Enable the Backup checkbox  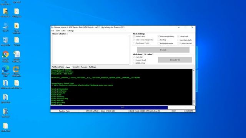(x=159, y=40)
